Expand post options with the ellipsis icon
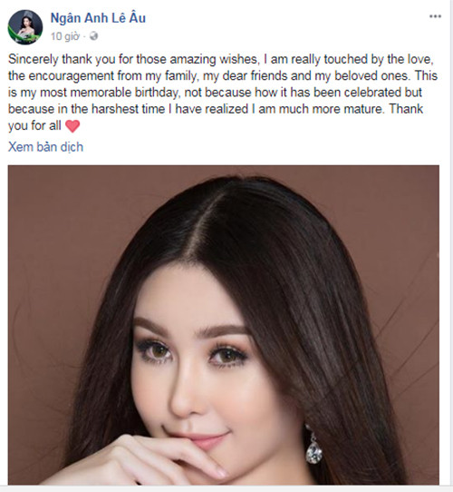 click(x=435, y=16)
